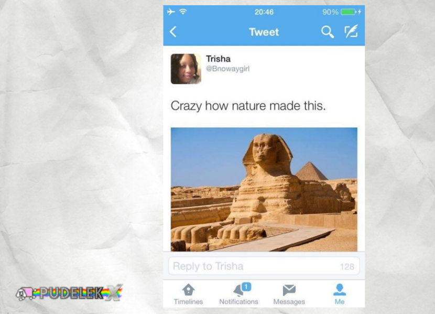Viewport: 435px width, 314px height.
Task: Tap the notifications badge showing 1
Action: [x=246, y=287]
